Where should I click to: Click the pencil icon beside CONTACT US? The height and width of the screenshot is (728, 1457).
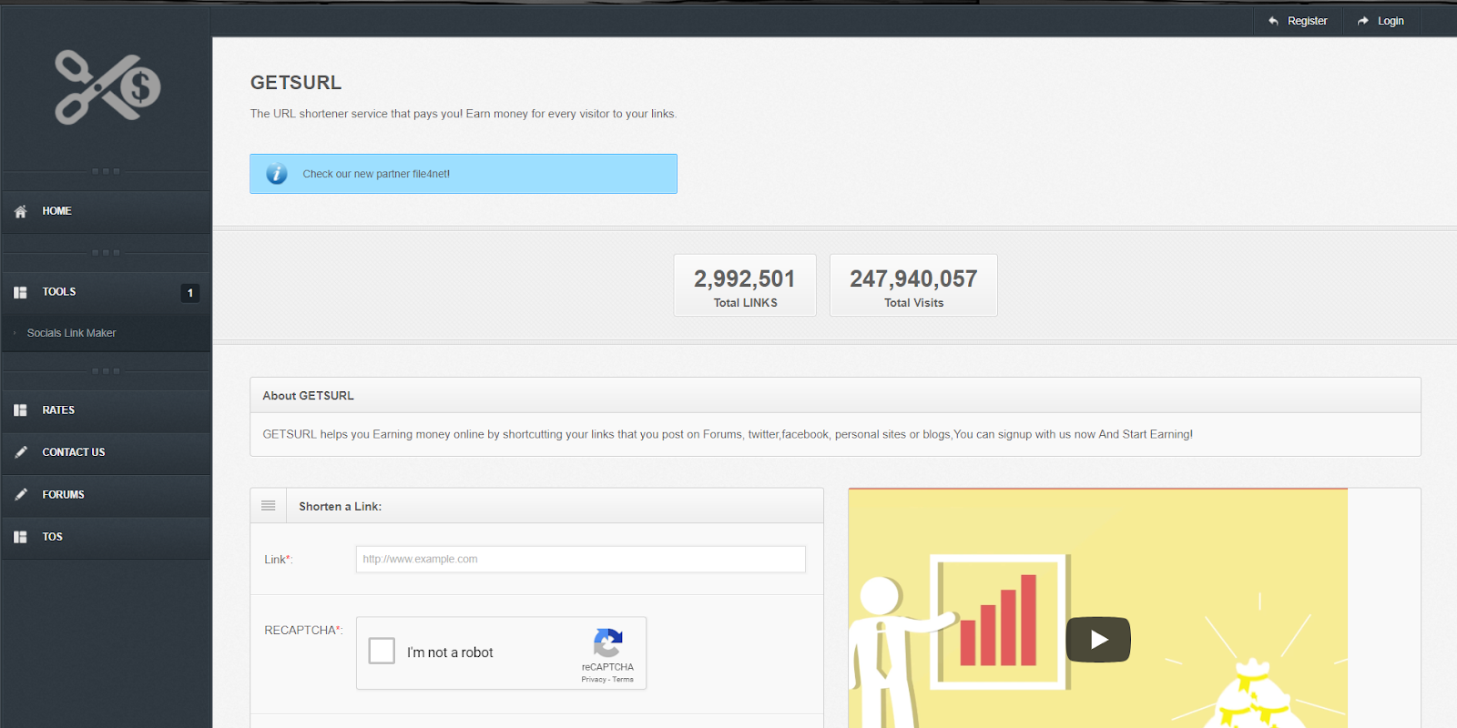[20, 452]
